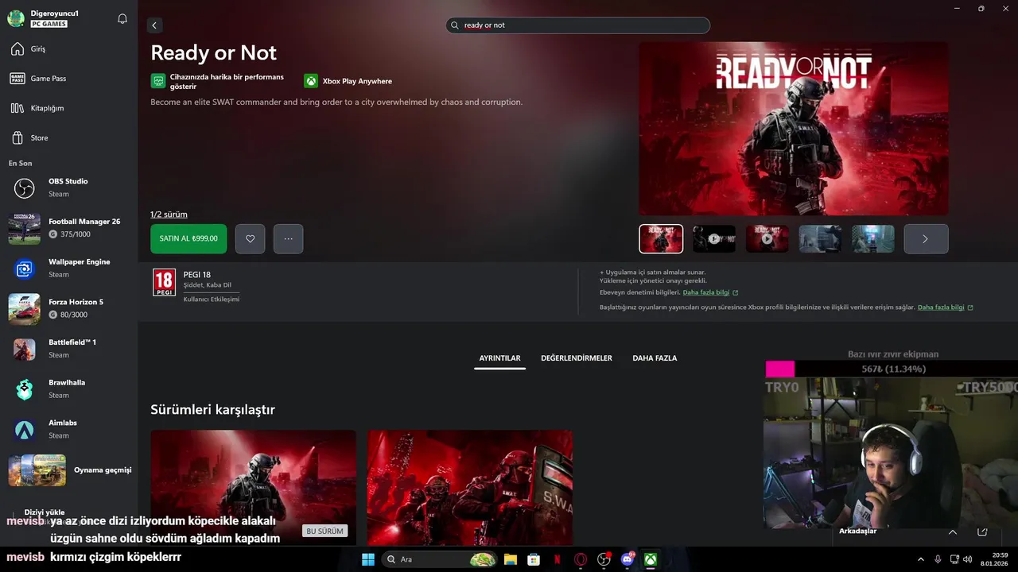Viewport: 1018px width, 572px height.
Task: Click the Kullanıcı Etkileşimi descriptor
Action: click(211, 300)
